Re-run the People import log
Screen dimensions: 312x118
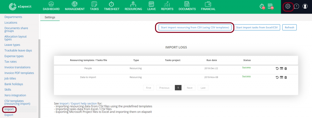pos(277,69)
